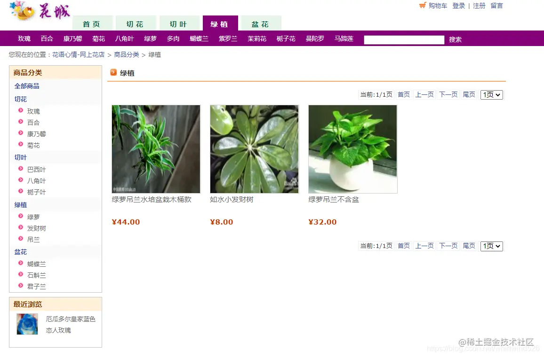Click 绿萝 in purple navigation bar
This screenshot has height=357, width=544.
(151, 39)
